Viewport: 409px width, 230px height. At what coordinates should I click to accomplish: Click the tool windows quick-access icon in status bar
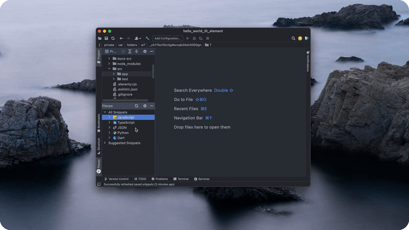pos(99,184)
